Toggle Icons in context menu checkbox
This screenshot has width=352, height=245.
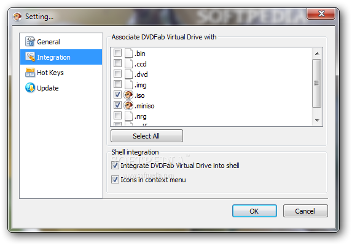[115, 180]
